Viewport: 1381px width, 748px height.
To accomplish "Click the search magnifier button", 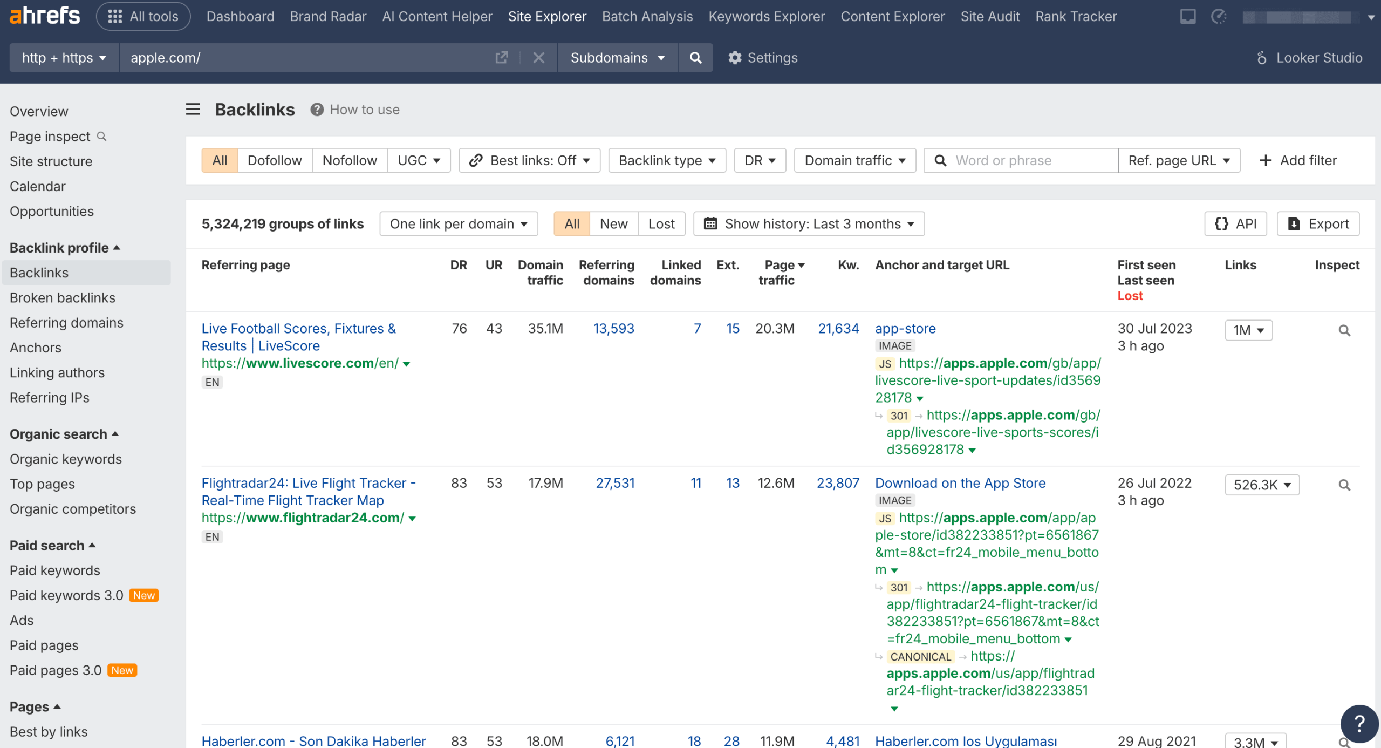I will pyautogui.click(x=696, y=57).
